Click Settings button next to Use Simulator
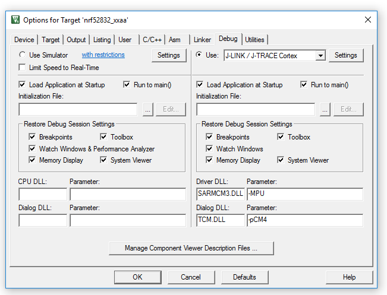 (x=169, y=55)
